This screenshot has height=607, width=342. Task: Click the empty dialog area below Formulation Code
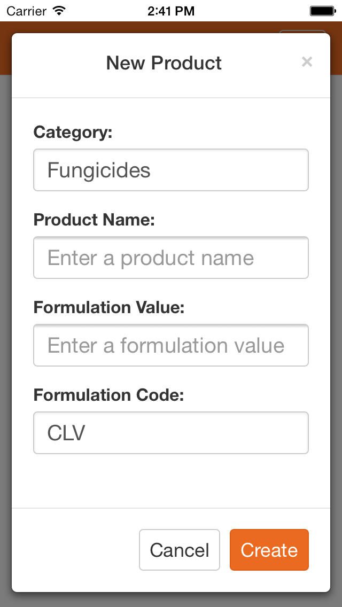tap(171, 480)
